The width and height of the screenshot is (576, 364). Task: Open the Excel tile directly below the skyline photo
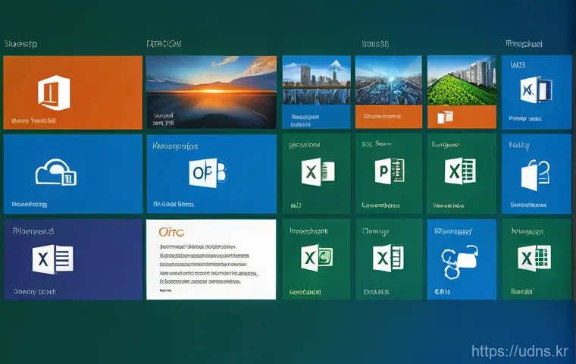coord(316,174)
